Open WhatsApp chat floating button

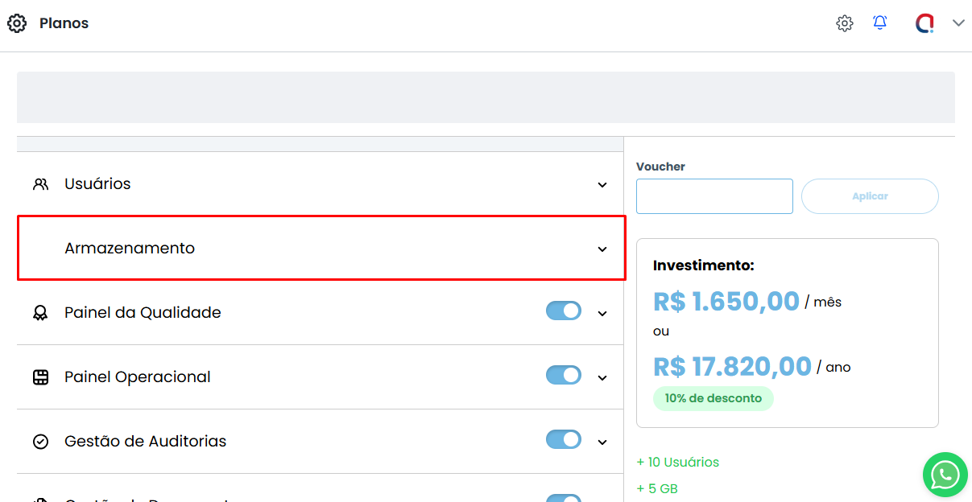945,475
